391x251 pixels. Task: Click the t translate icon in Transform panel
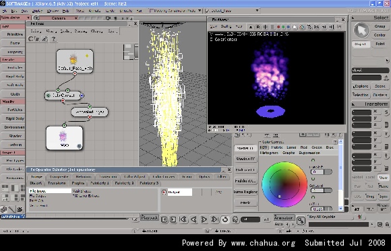[386, 156]
